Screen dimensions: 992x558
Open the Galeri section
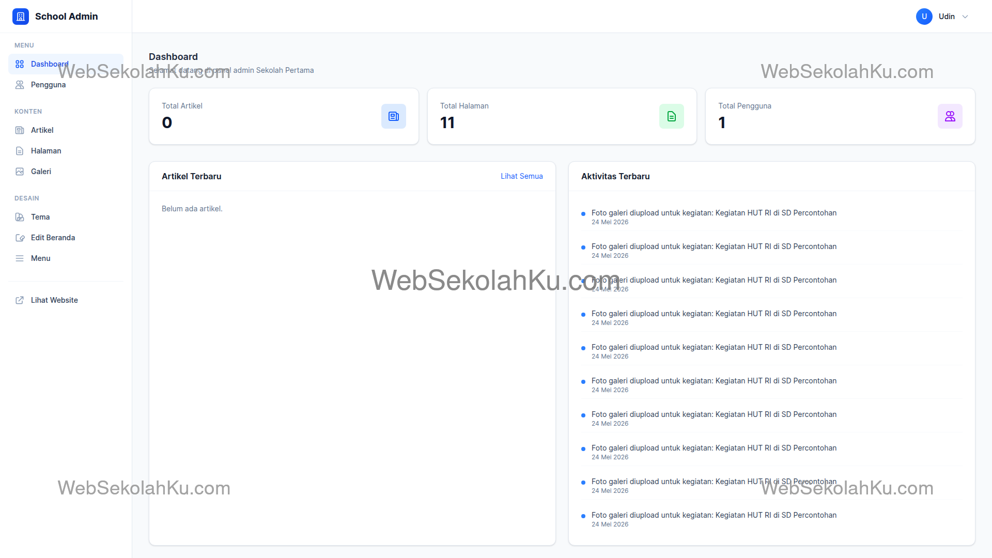(66, 172)
